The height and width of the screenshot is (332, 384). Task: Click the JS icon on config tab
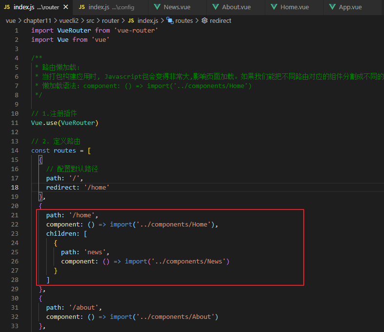[x=82, y=7]
